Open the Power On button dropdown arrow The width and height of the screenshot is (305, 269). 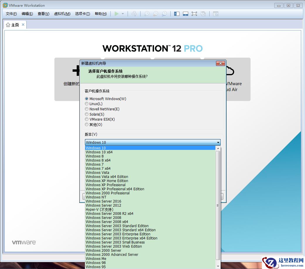[122, 13]
